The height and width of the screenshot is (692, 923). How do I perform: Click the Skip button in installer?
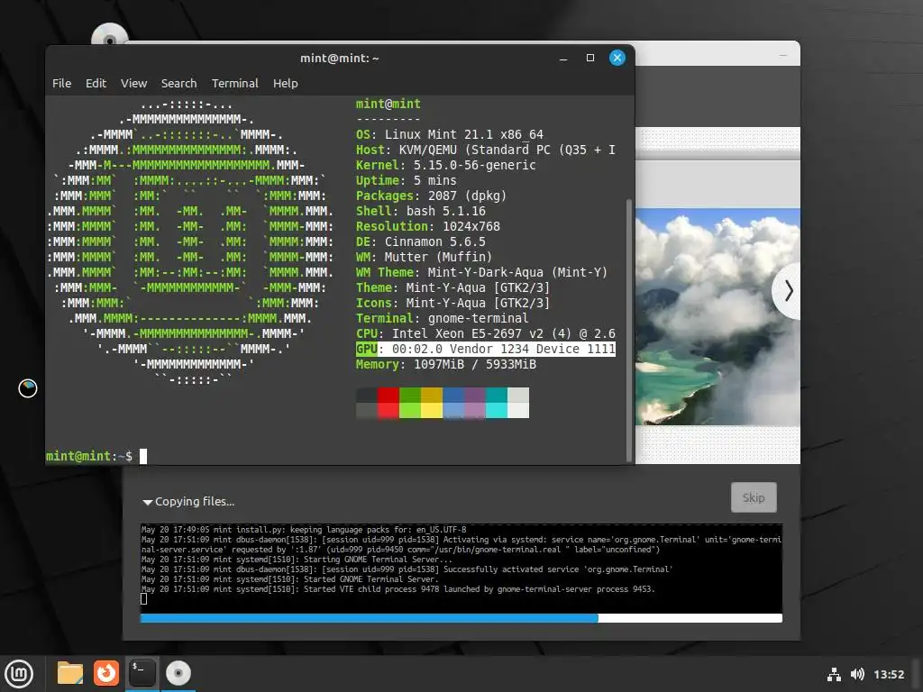click(754, 497)
